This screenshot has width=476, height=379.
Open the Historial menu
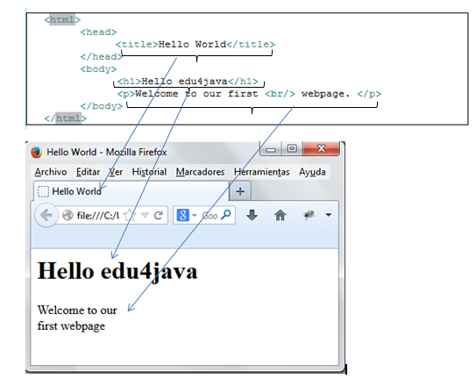click(x=149, y=172)
